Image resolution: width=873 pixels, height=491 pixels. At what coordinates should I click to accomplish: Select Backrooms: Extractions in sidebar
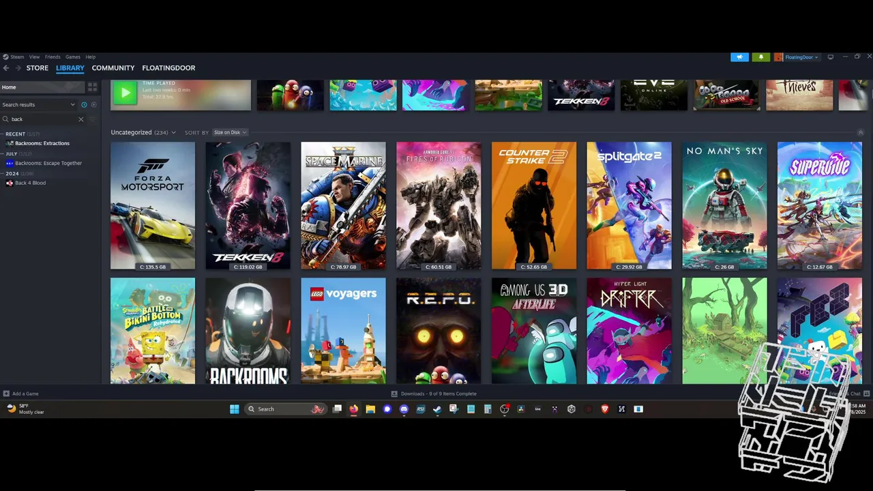[42, 143]
